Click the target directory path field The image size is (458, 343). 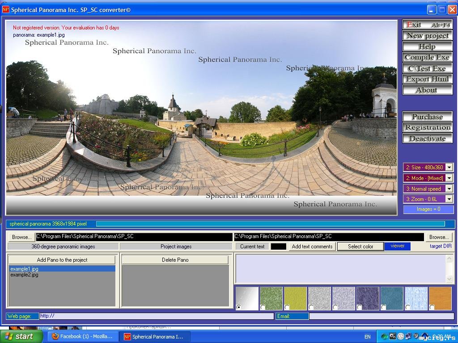tap(329, 237)
